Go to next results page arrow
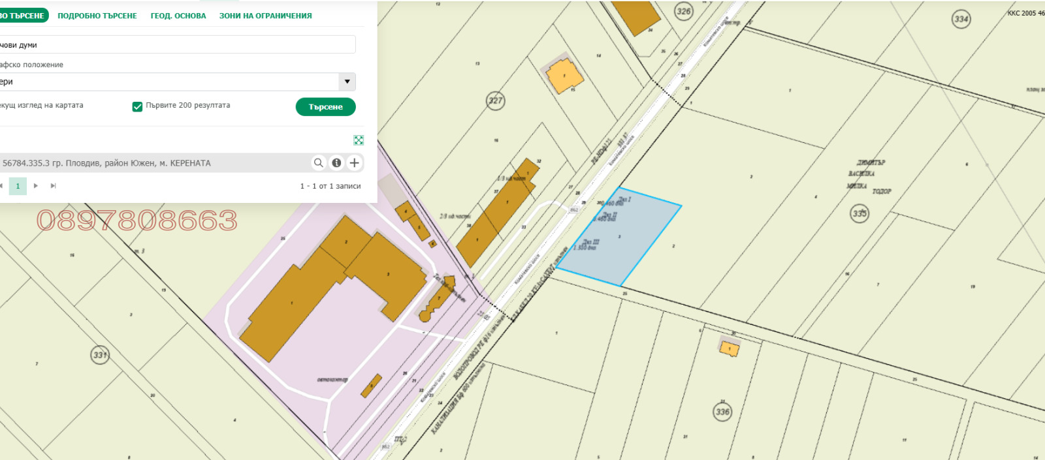Image resolution: width=1045 pixels, height=460 pixels. [x=36, y=186]
